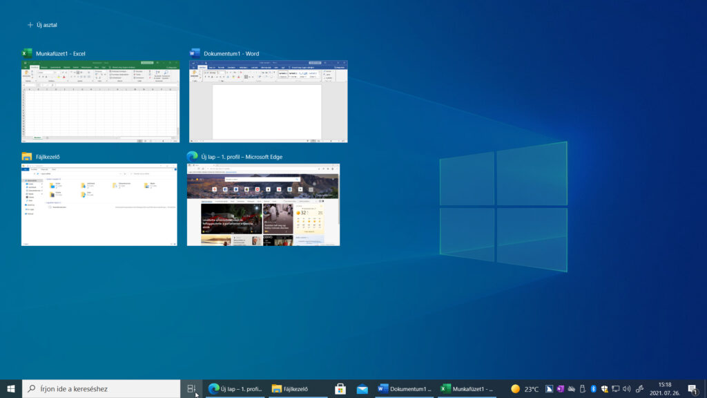Click the pen-shaped tray icon beside volume
This screenshot has width=707, height=398.
(x=639, y=388)
